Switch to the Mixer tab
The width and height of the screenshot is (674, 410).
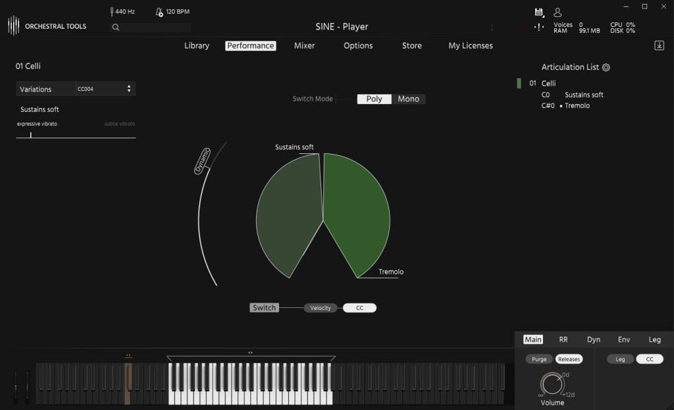coord(304,45)
